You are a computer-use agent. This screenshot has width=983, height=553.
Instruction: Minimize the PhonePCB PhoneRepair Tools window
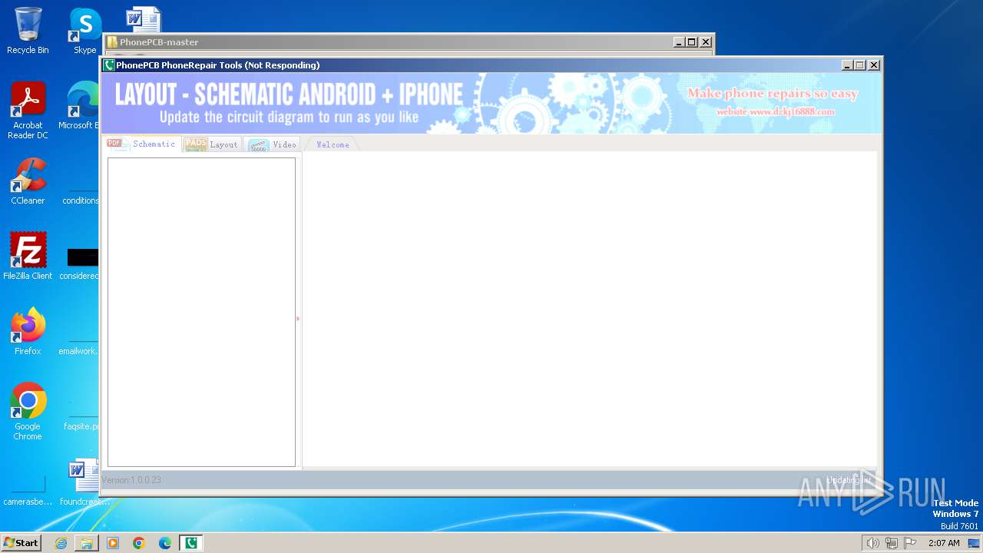[x=847, y=65]
